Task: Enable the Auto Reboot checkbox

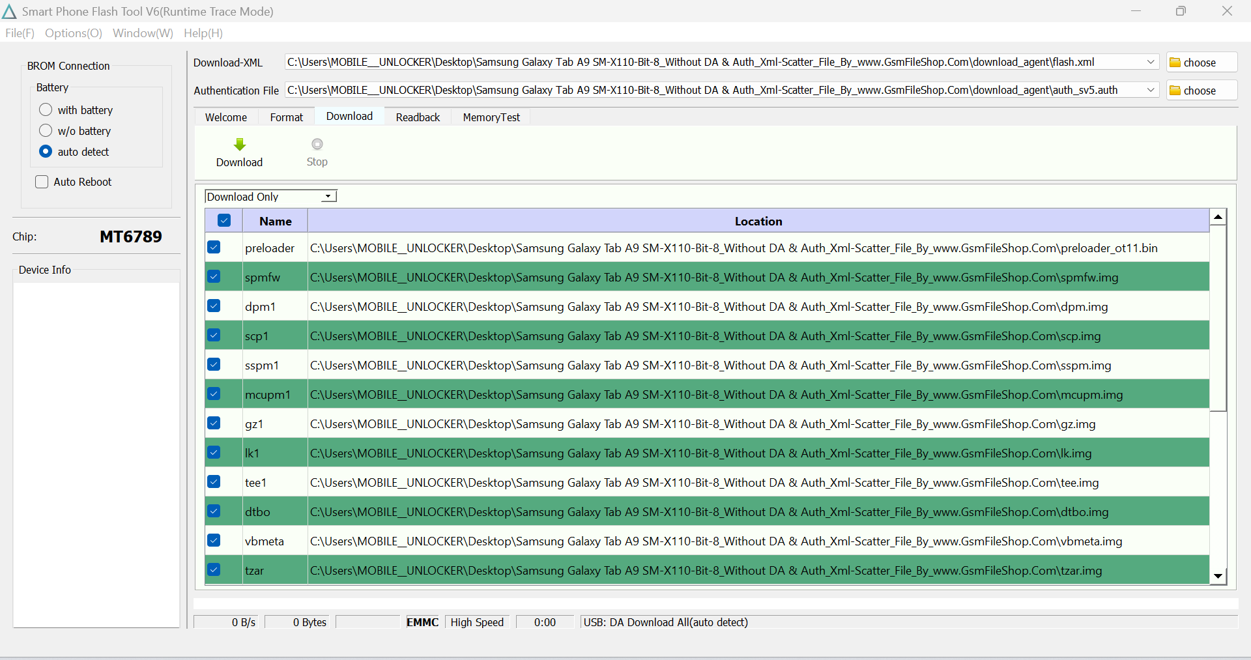Action: click(x=42, y=182)
